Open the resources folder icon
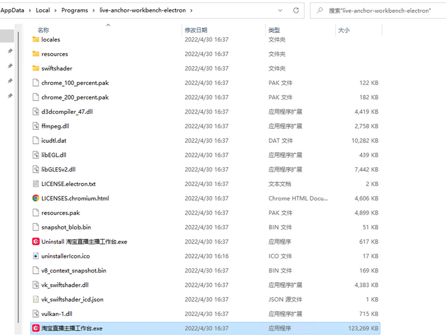 point(36,54)
